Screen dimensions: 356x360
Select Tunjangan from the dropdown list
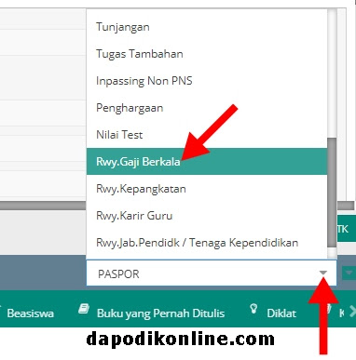(207, 27)
